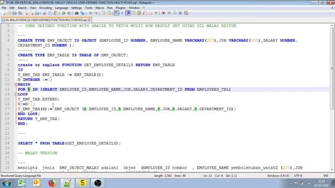Open Firefox from the taskbar

pos(52,183)
